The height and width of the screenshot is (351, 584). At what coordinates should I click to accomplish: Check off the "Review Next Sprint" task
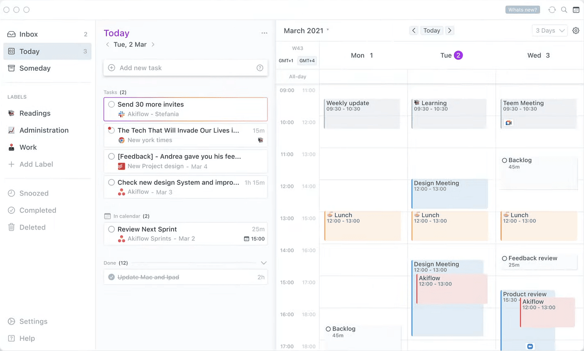click(111, 229)
